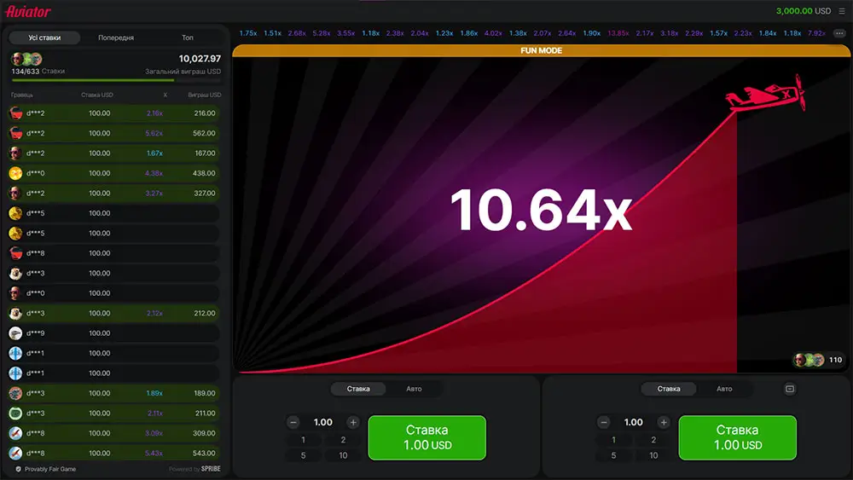This screenshot has height=480, width=853.
Task: Select Ставка mode in the right bet panel
Action: (x=669, y=389)
